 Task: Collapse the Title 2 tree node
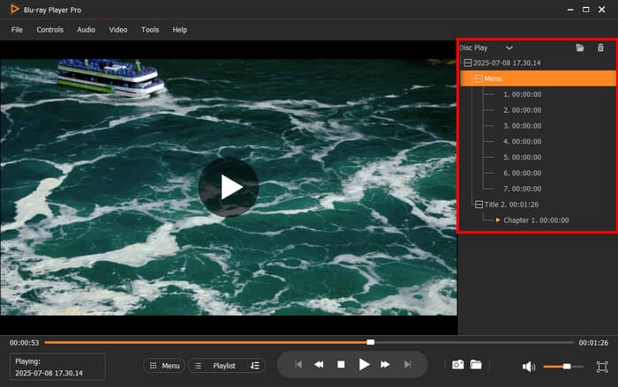(x=479, y=205)
